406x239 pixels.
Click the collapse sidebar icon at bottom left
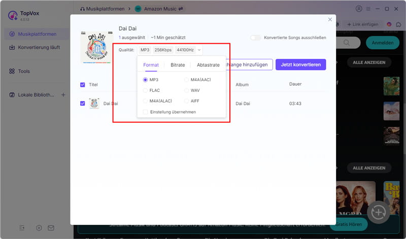point(22,228)
